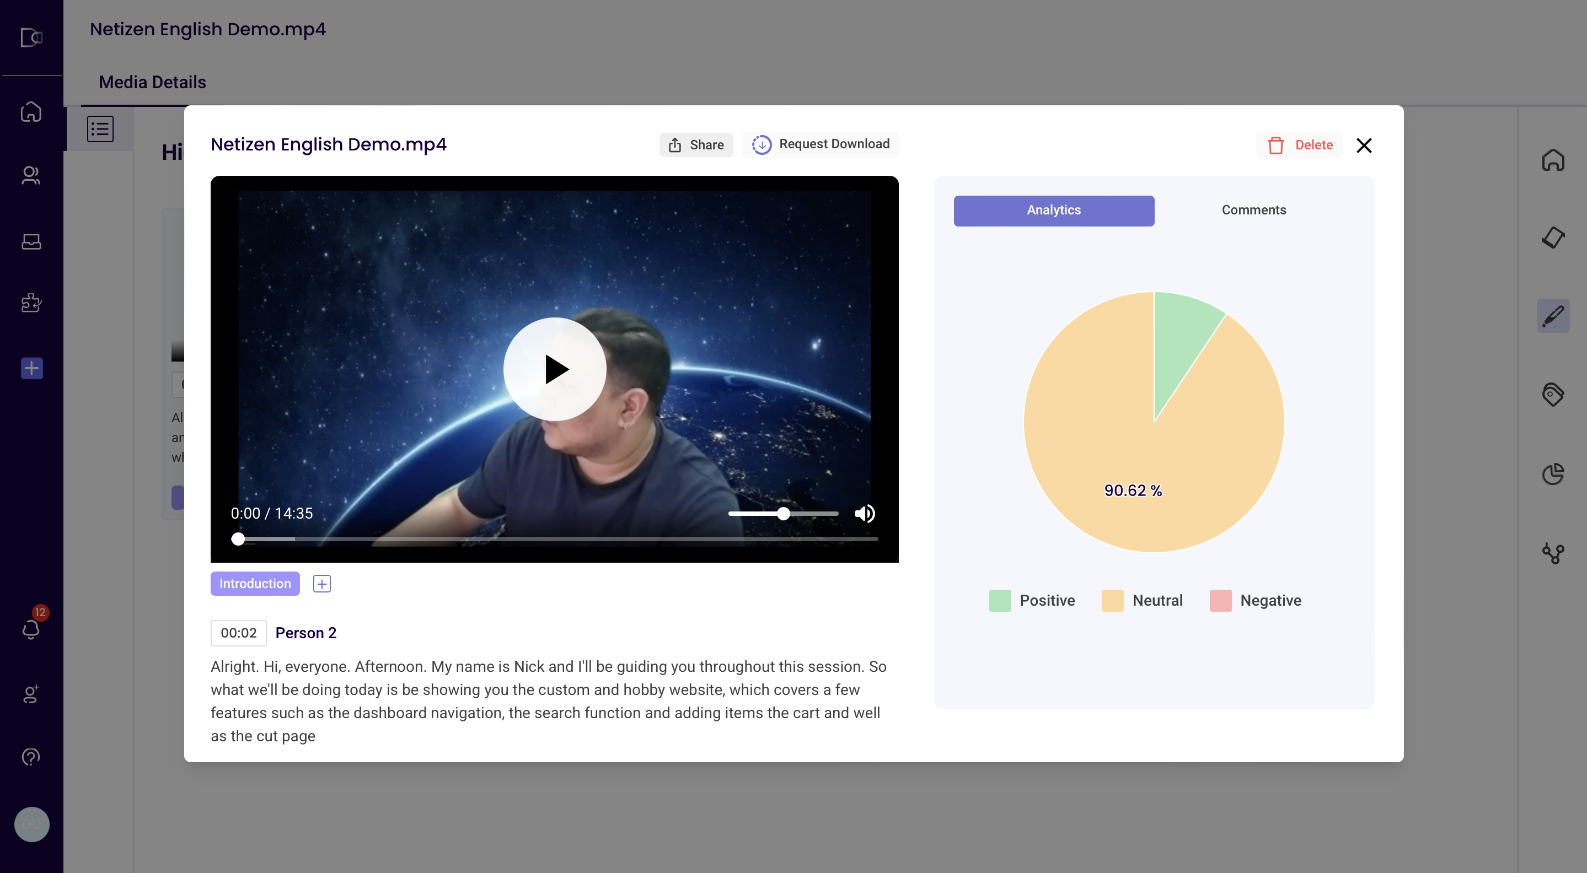Open the sharing graph icon in the right sidebar
1587x873 pixels.
pyautogui.click(x=1553, y=552)
